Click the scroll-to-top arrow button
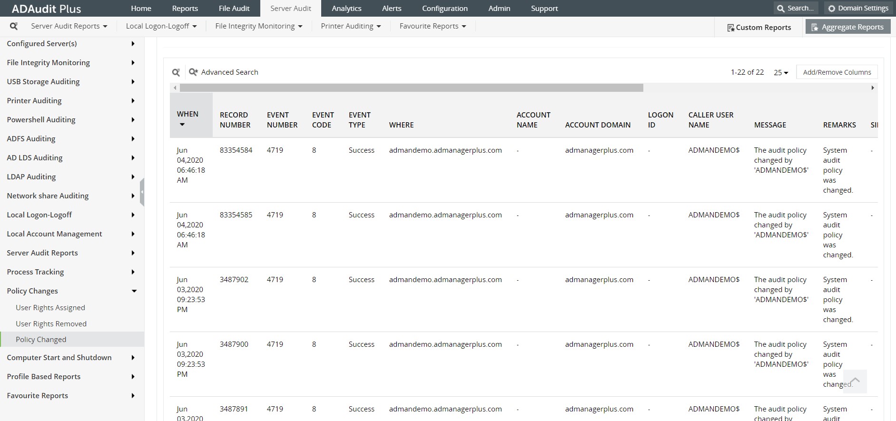 (855, 381)
